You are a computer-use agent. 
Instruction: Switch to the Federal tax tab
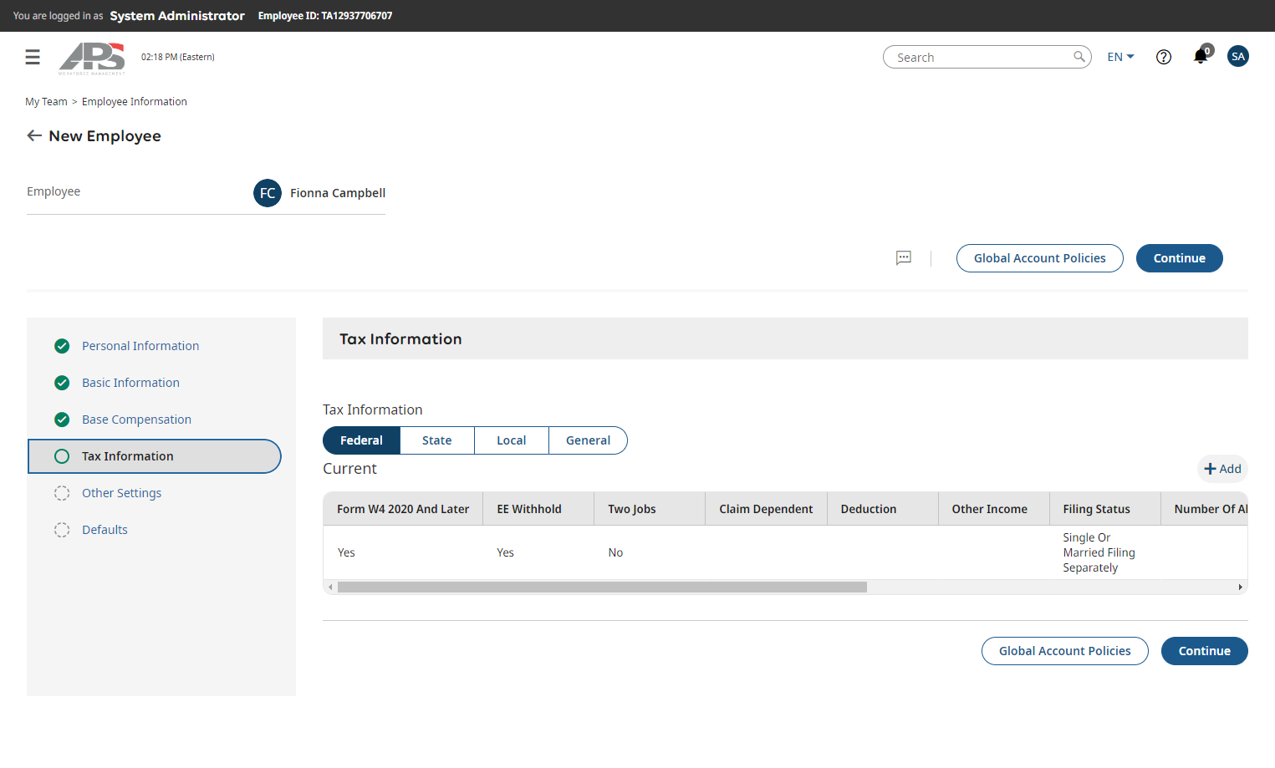click(361, 440)
